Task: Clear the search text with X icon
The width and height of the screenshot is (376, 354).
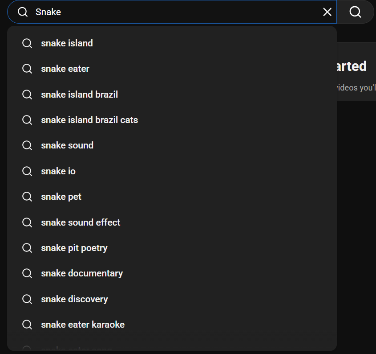Action: 327,12
